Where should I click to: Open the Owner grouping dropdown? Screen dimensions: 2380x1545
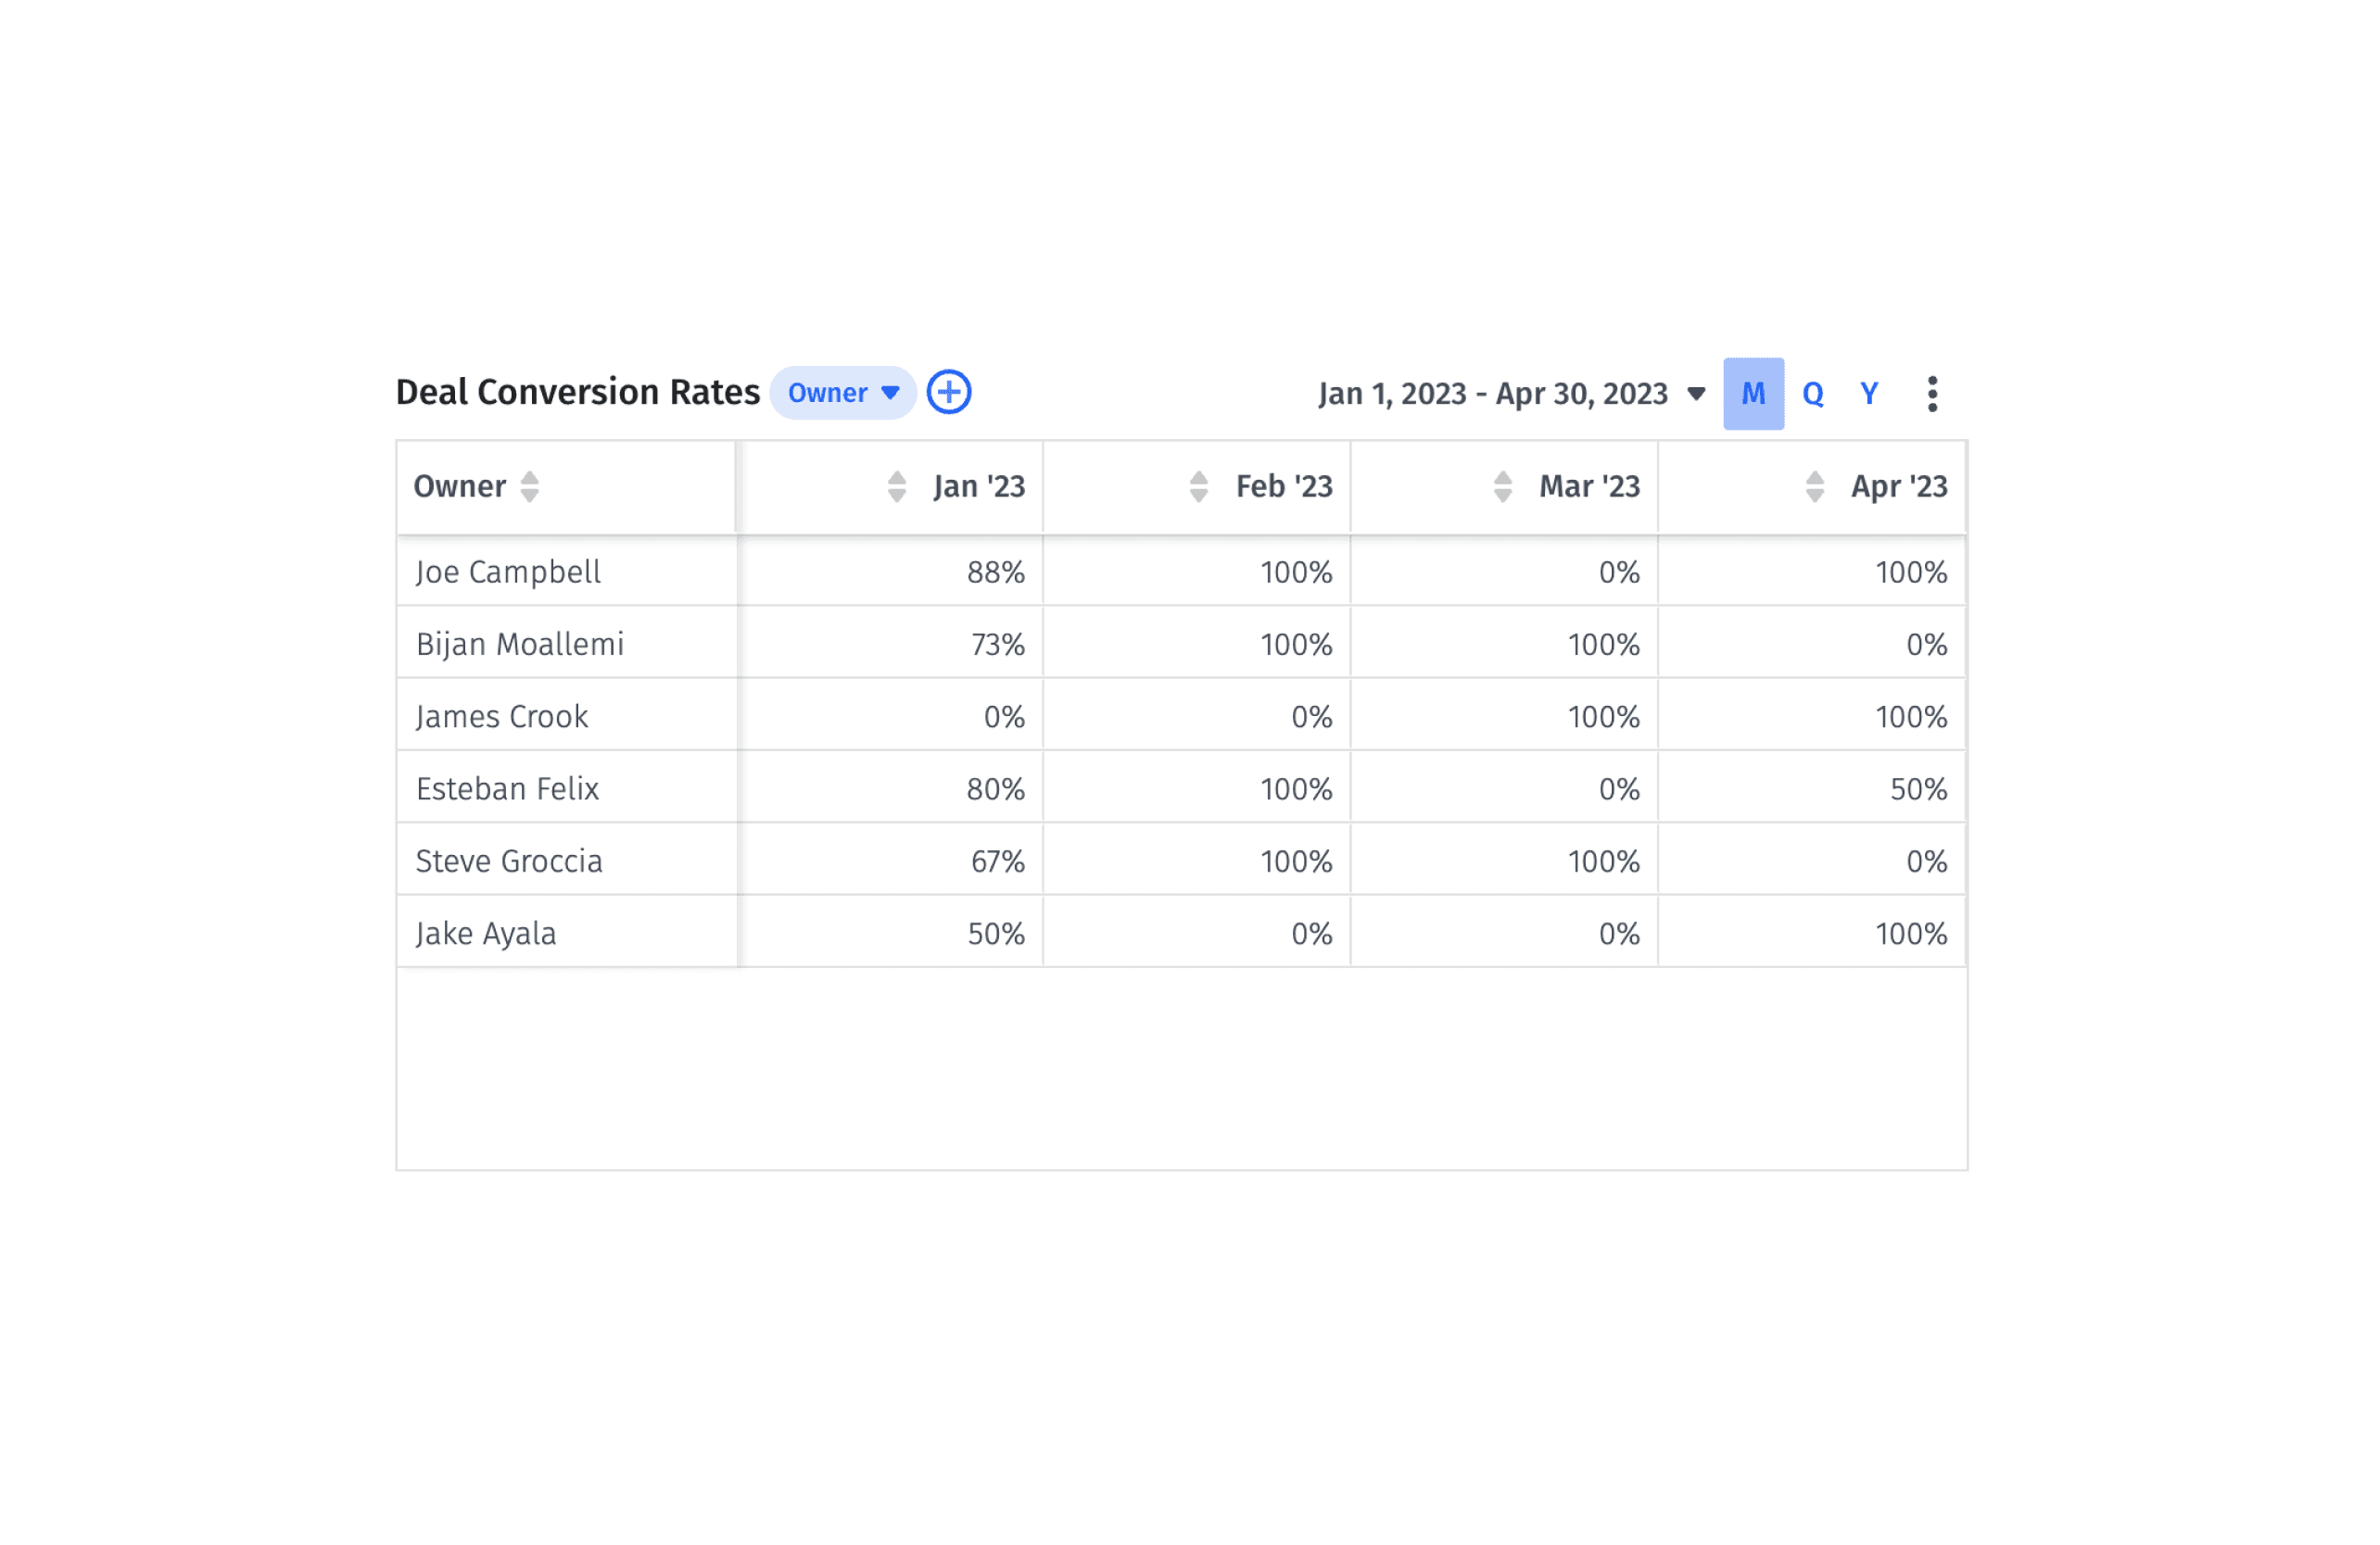843,393
